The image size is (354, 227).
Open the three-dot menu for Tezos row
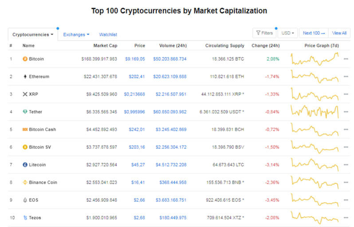pos(346,218)
